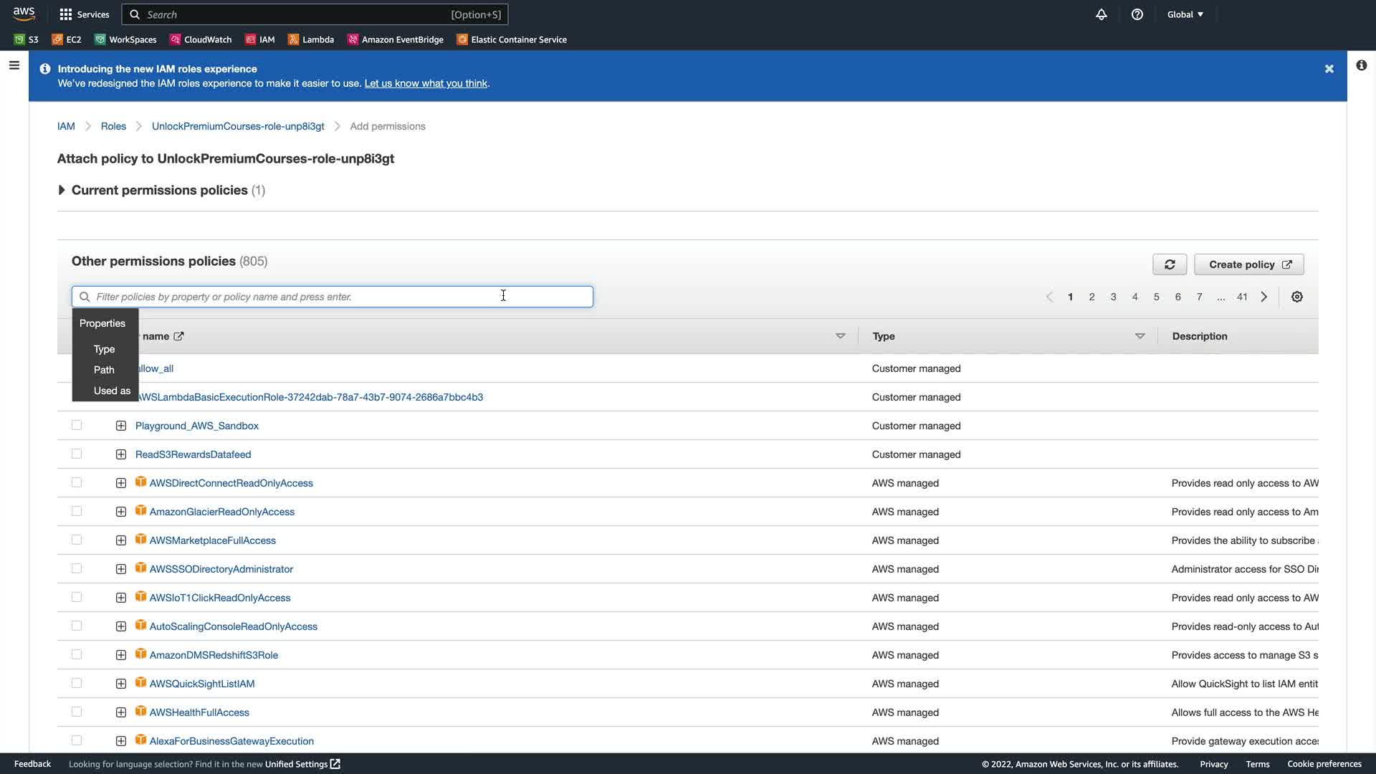The height and width of the screenshot is (774, 1376).
Task: Tick the AWSHealthFullAccess policy checkbox
Action: click(77, 712)
